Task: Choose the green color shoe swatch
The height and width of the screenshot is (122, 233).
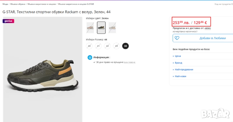Action: (101, 28)
